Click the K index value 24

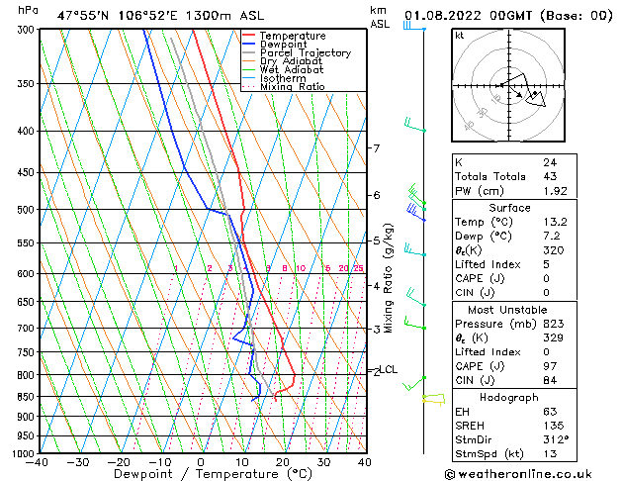click(550, 162)
